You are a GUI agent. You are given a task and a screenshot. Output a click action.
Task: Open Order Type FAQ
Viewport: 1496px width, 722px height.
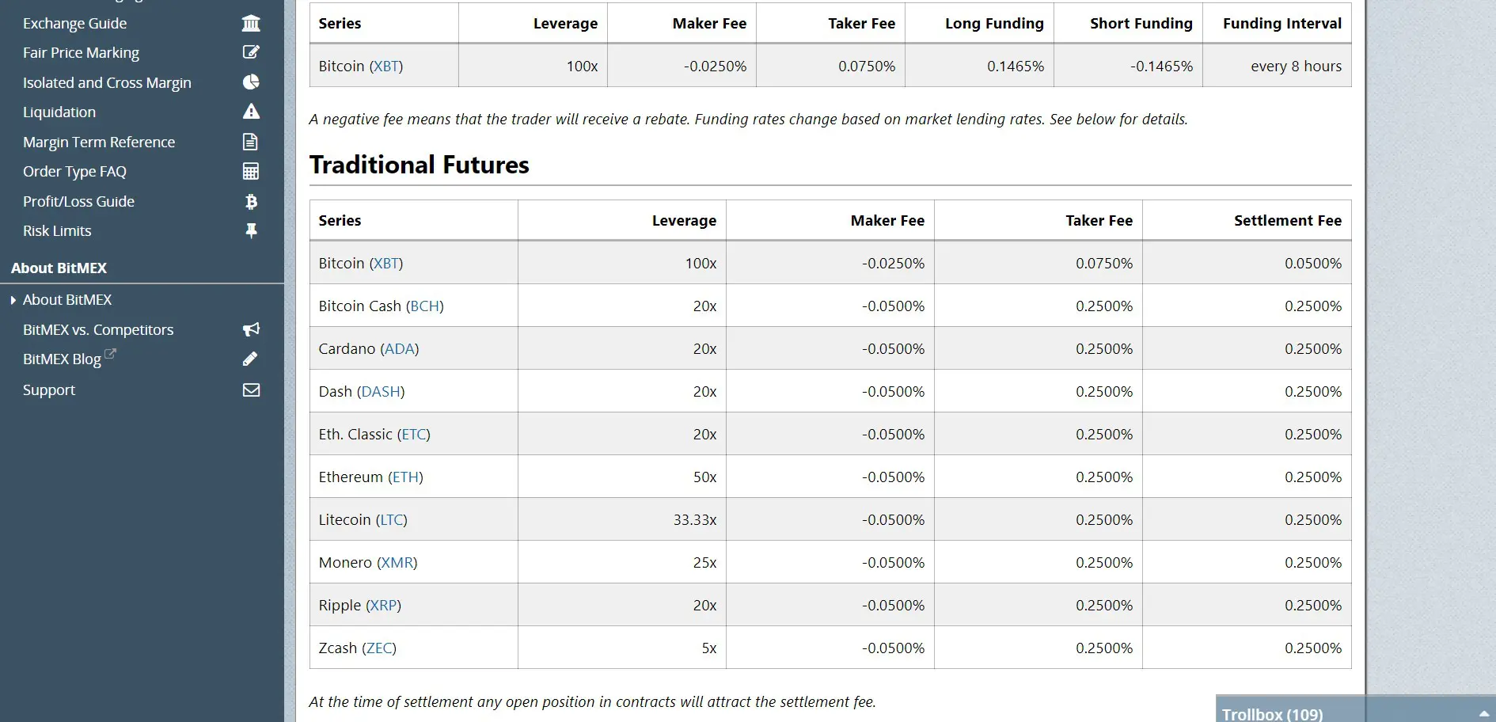(x=74, y=171)
